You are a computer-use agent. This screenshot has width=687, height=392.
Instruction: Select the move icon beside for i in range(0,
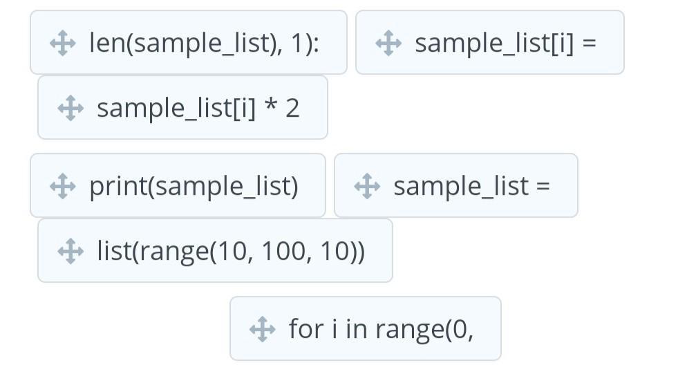tap(263, 329)
